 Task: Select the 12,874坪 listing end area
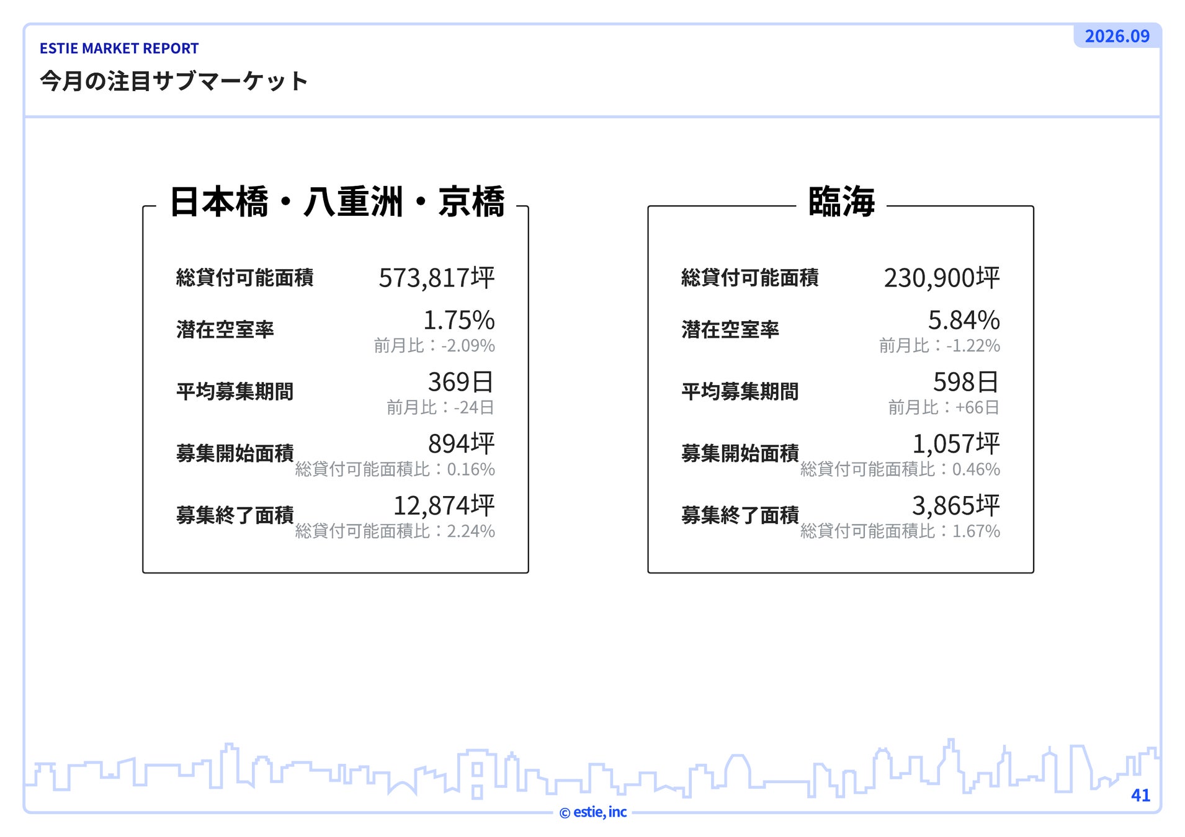tap(444, 506)
